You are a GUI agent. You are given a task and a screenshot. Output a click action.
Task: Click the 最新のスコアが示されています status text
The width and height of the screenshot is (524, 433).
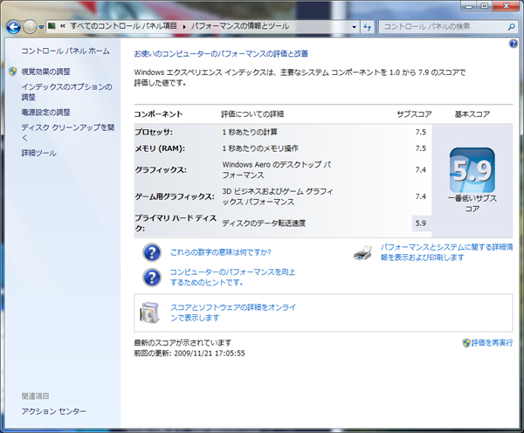[183, 343]
